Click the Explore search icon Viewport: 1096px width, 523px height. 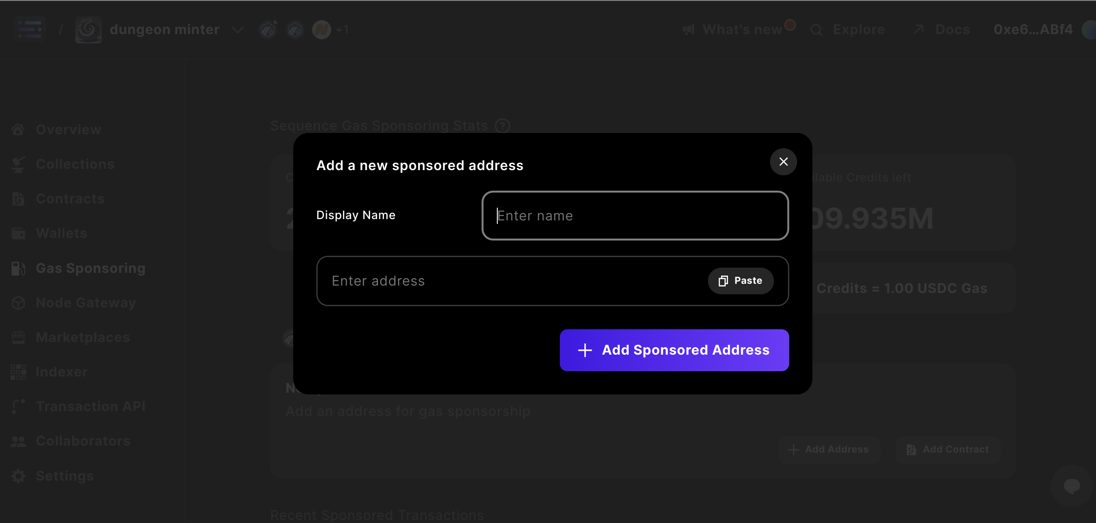[817, 29]
